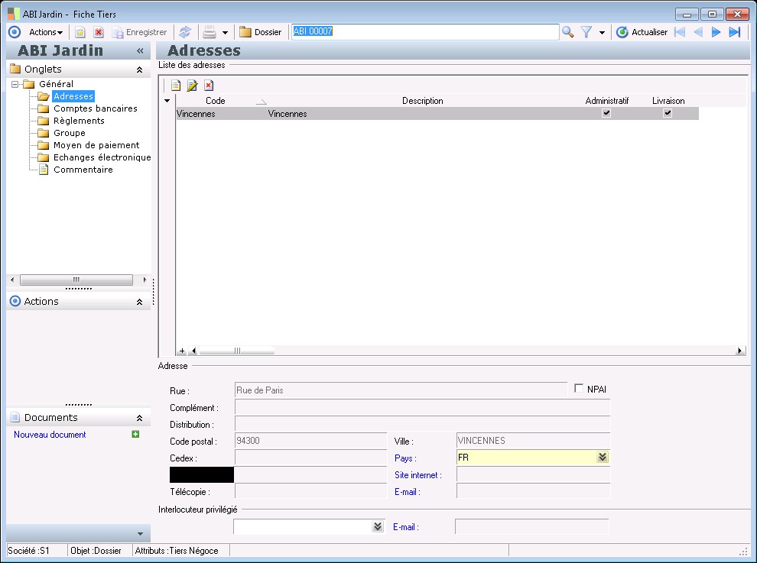Viewport: 757px width, 563px height.
Task: Click the Nouveau document link
Action: point(50,435)
